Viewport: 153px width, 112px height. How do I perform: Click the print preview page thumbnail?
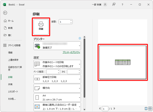pyautogui.click(x=123, y=62)
